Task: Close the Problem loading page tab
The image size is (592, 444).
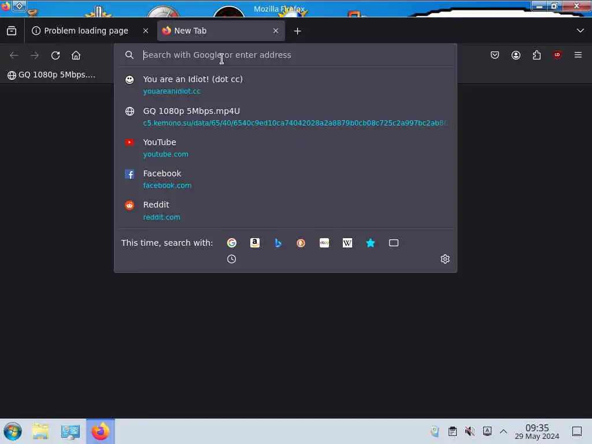Action: tap(146, 31)
